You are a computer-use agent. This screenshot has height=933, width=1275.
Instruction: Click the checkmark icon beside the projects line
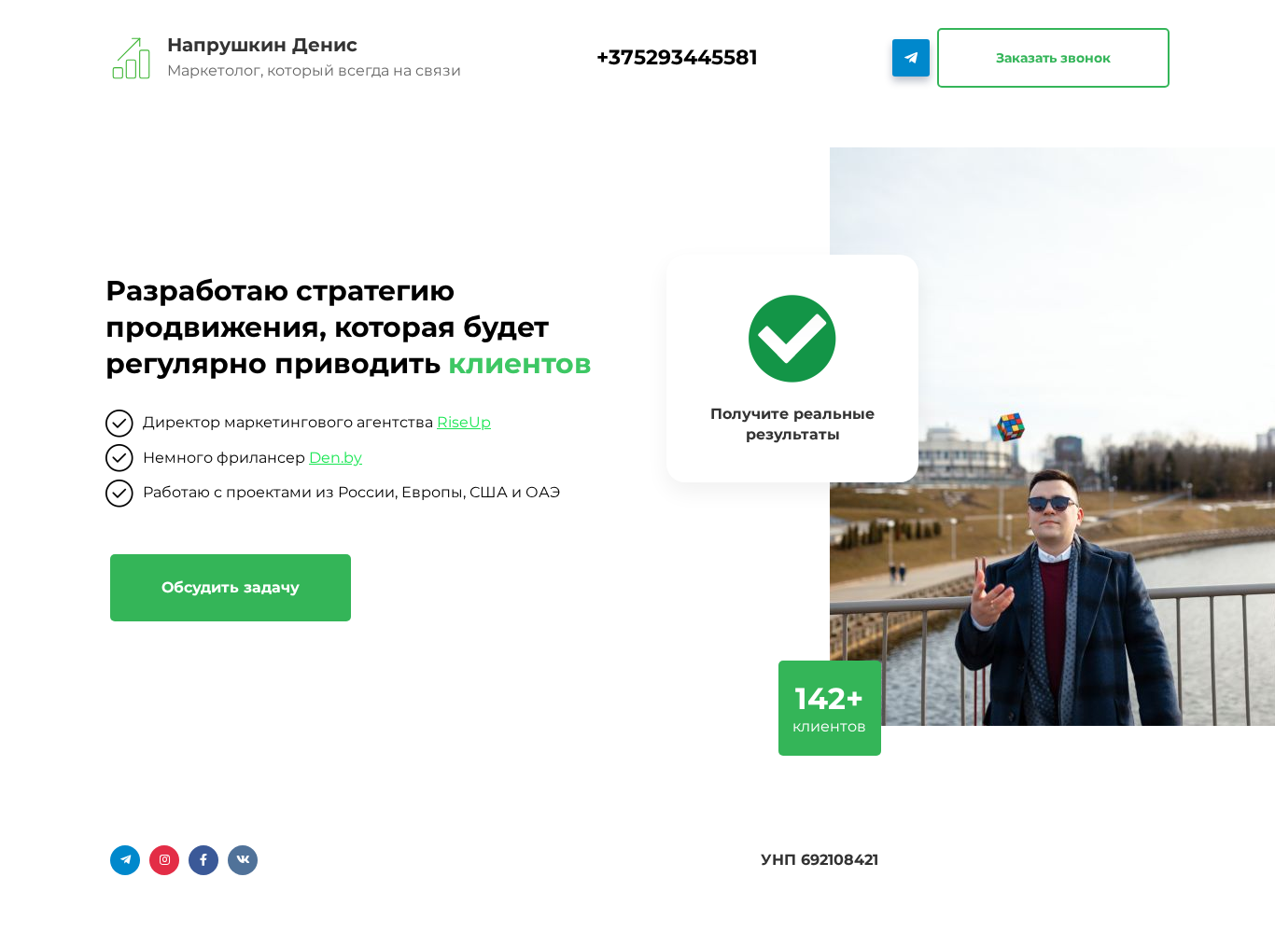point(119,493)
